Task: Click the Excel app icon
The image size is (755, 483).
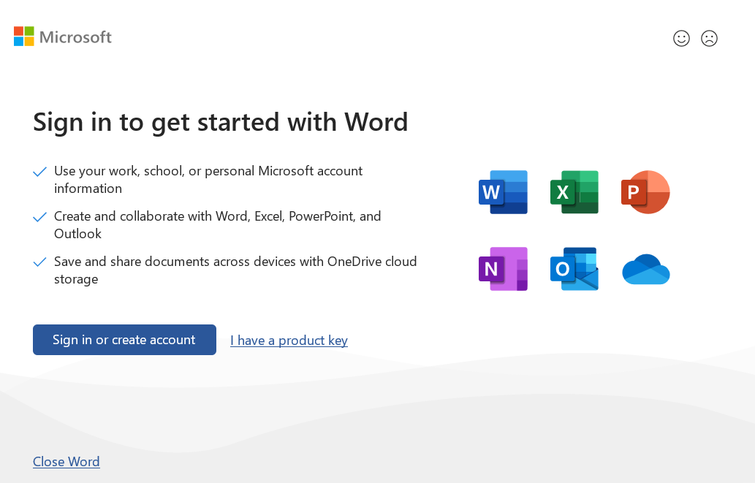Action: tap(574, 192)
